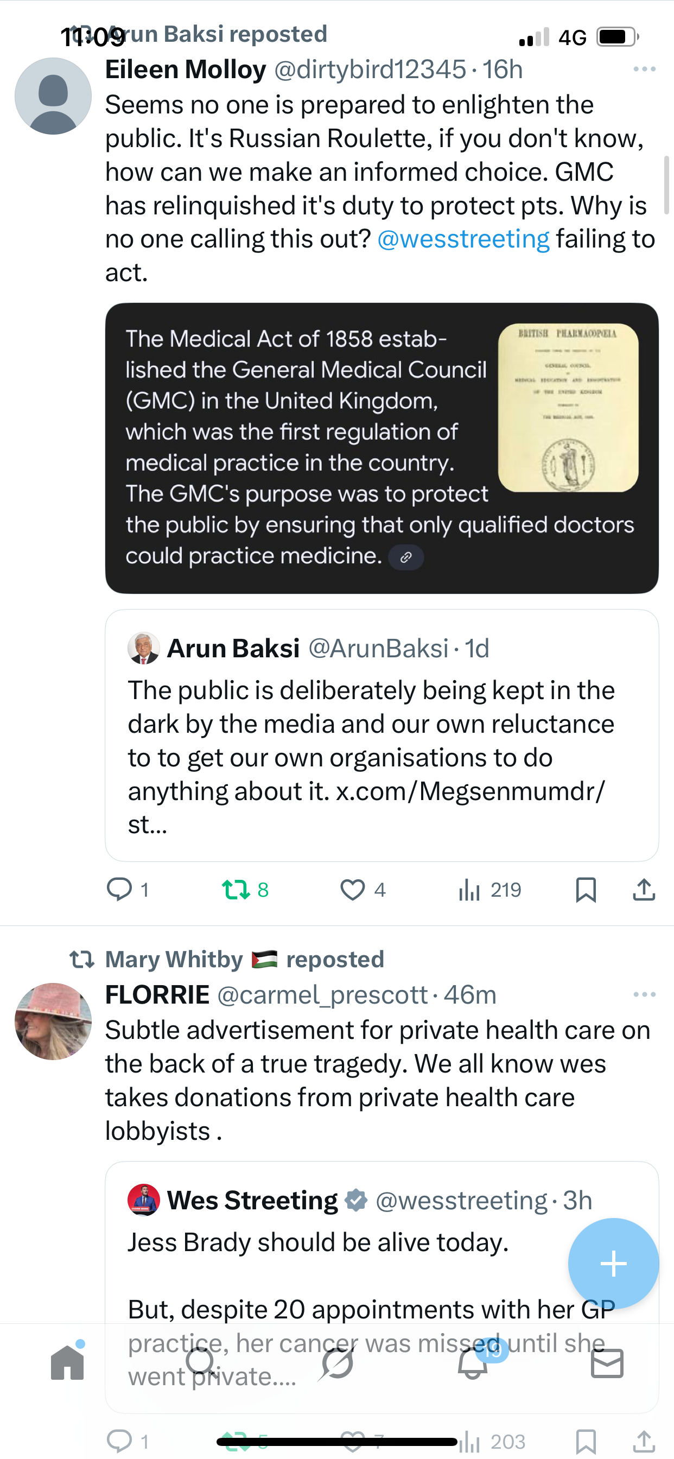Tap the @wesstreeting mention link

click(x=463, y=239)
